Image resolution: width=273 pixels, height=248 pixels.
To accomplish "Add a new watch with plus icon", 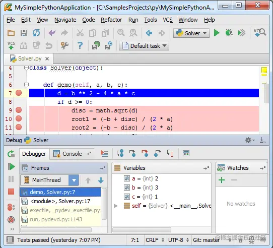I will [222, 180].
